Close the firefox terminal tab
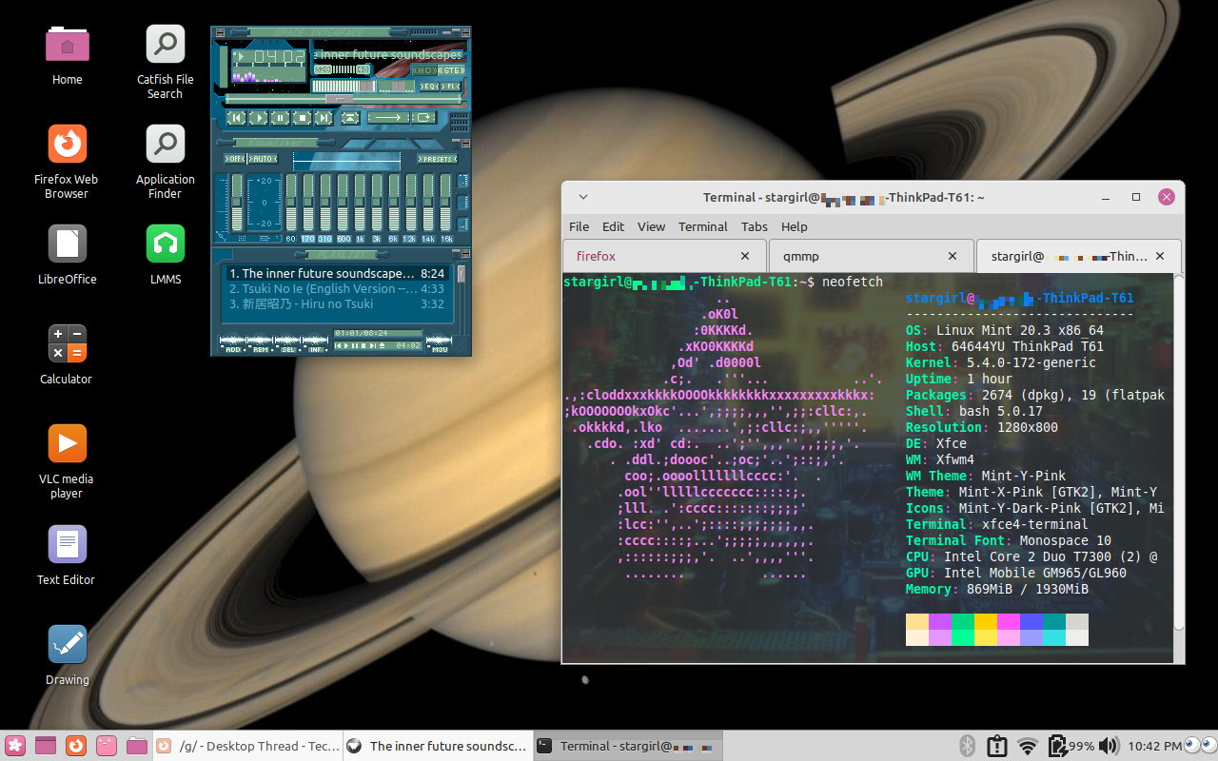This screenshot has height=761, width=1218. (746, 256)
